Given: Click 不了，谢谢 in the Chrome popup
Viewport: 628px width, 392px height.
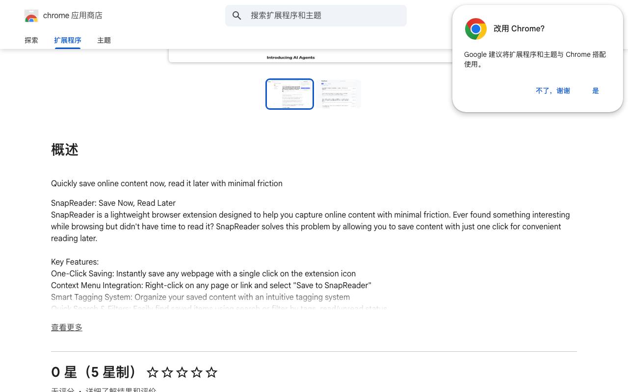Looking at the screenshot, I should click(x=553, y=91).
